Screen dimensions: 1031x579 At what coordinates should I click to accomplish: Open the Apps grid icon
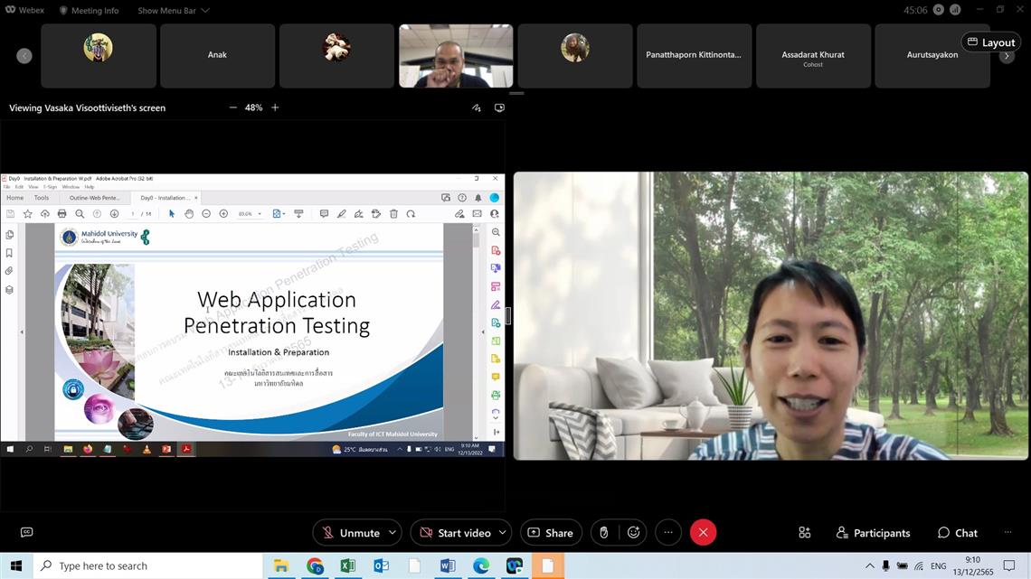click(x=804, y=533)
